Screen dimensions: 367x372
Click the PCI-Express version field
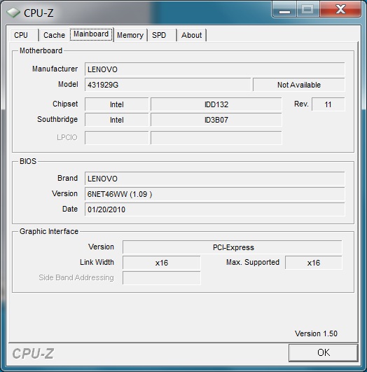coord(233,247)
